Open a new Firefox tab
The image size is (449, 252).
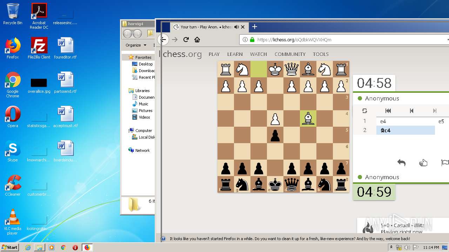(255, 27)
